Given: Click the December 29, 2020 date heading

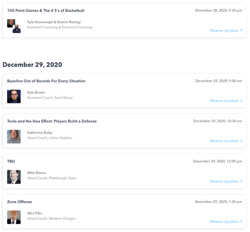Looking at the screenshot, I should point(32,65).
